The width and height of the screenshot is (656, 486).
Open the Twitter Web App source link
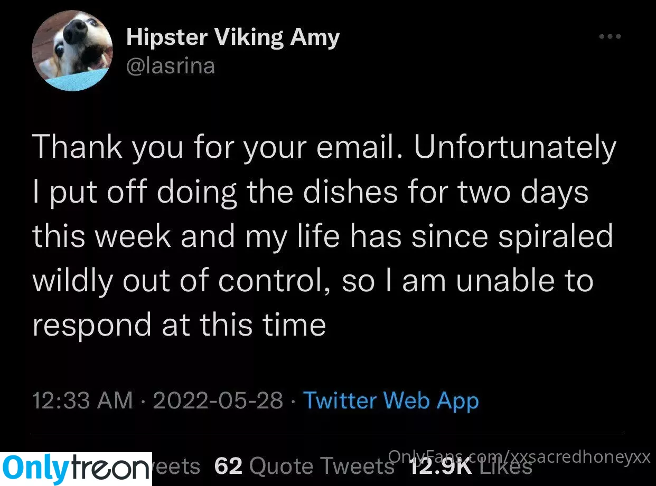coord(391,401)
